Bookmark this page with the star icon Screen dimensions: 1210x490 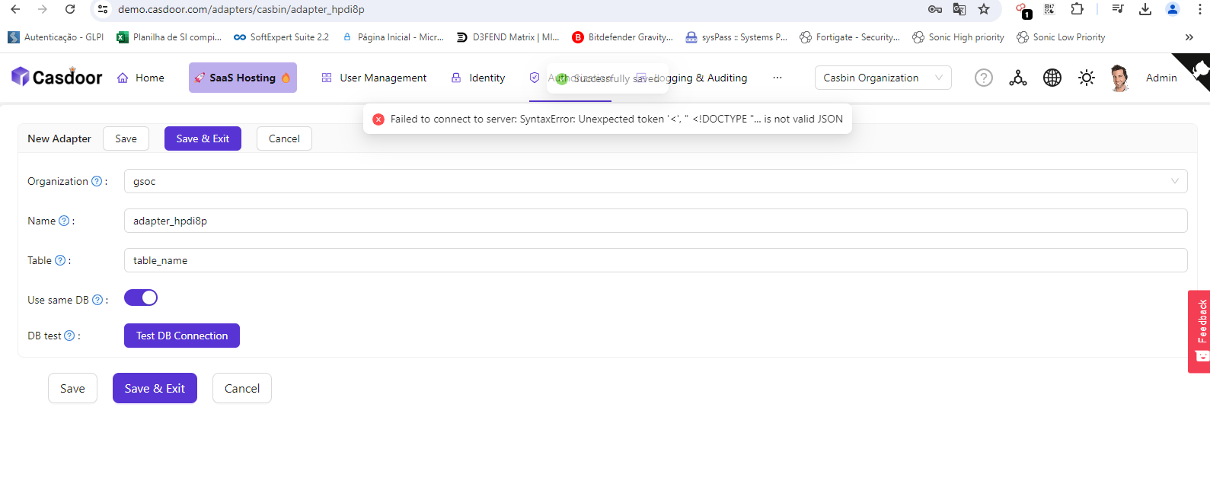(984, 9)
